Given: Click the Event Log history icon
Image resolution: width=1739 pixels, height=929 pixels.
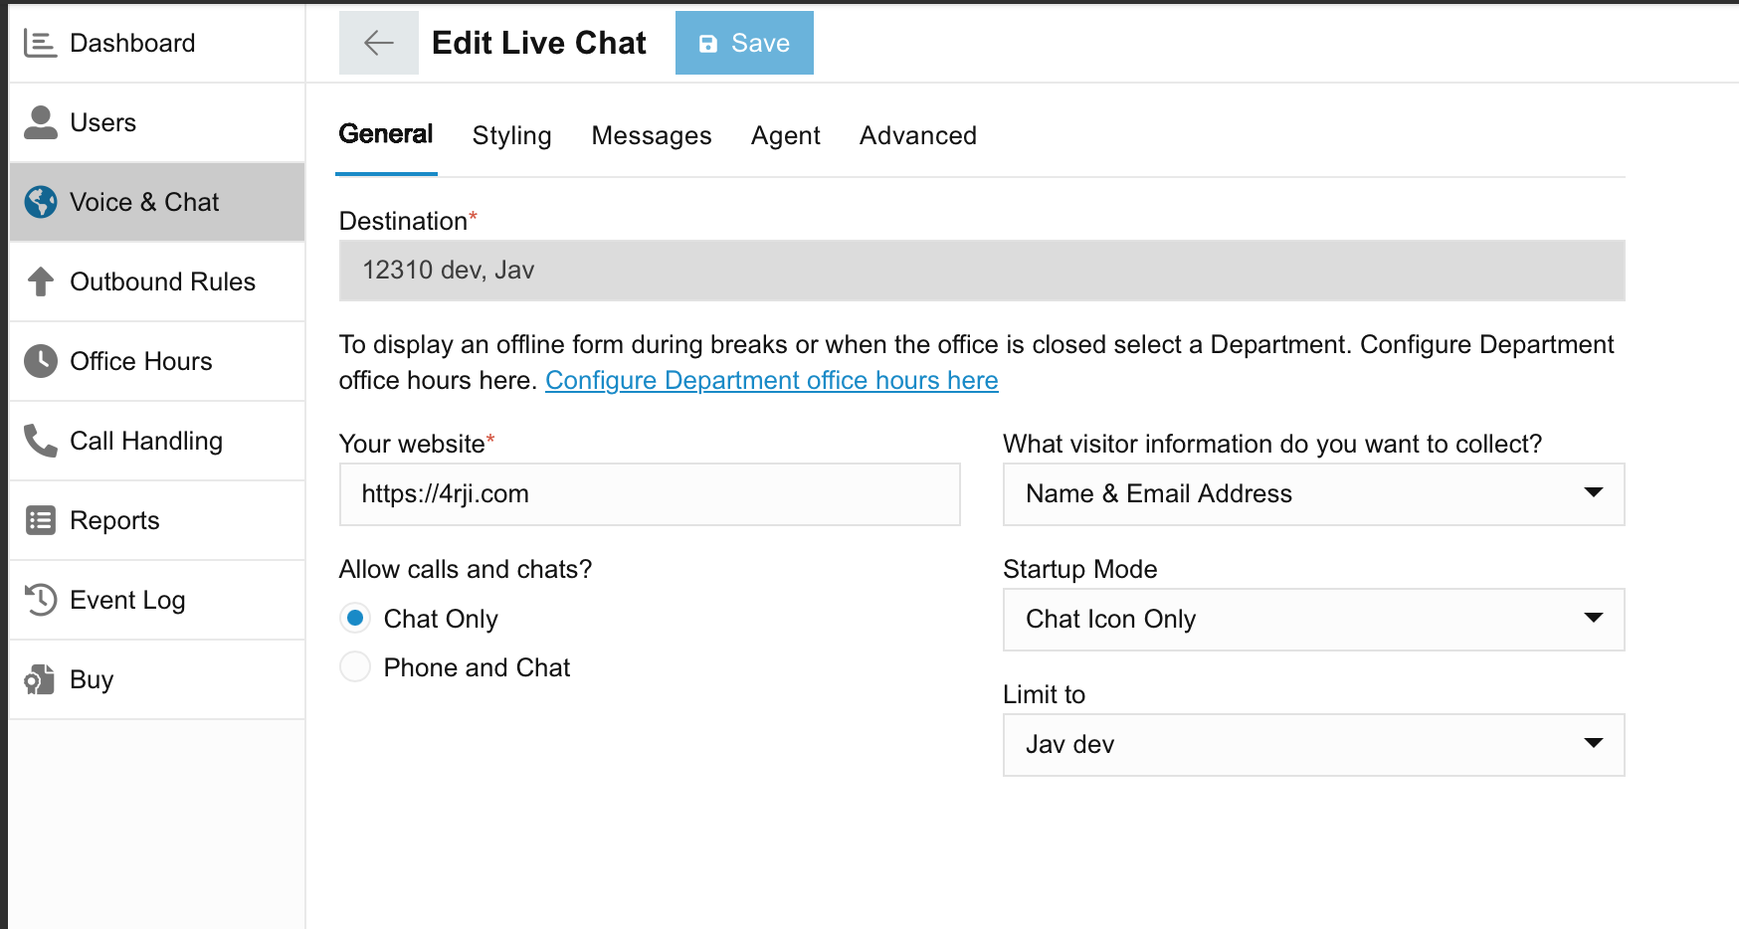Looking at the screenshot, I should [x=40, y=600].
